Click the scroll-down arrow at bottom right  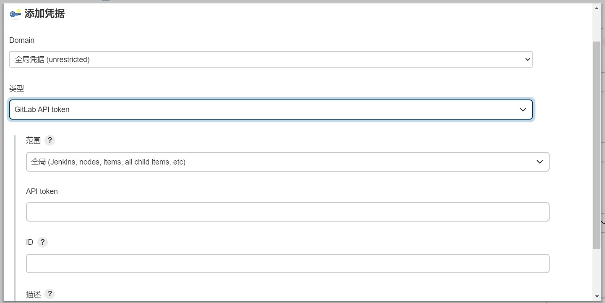point(596,296)
